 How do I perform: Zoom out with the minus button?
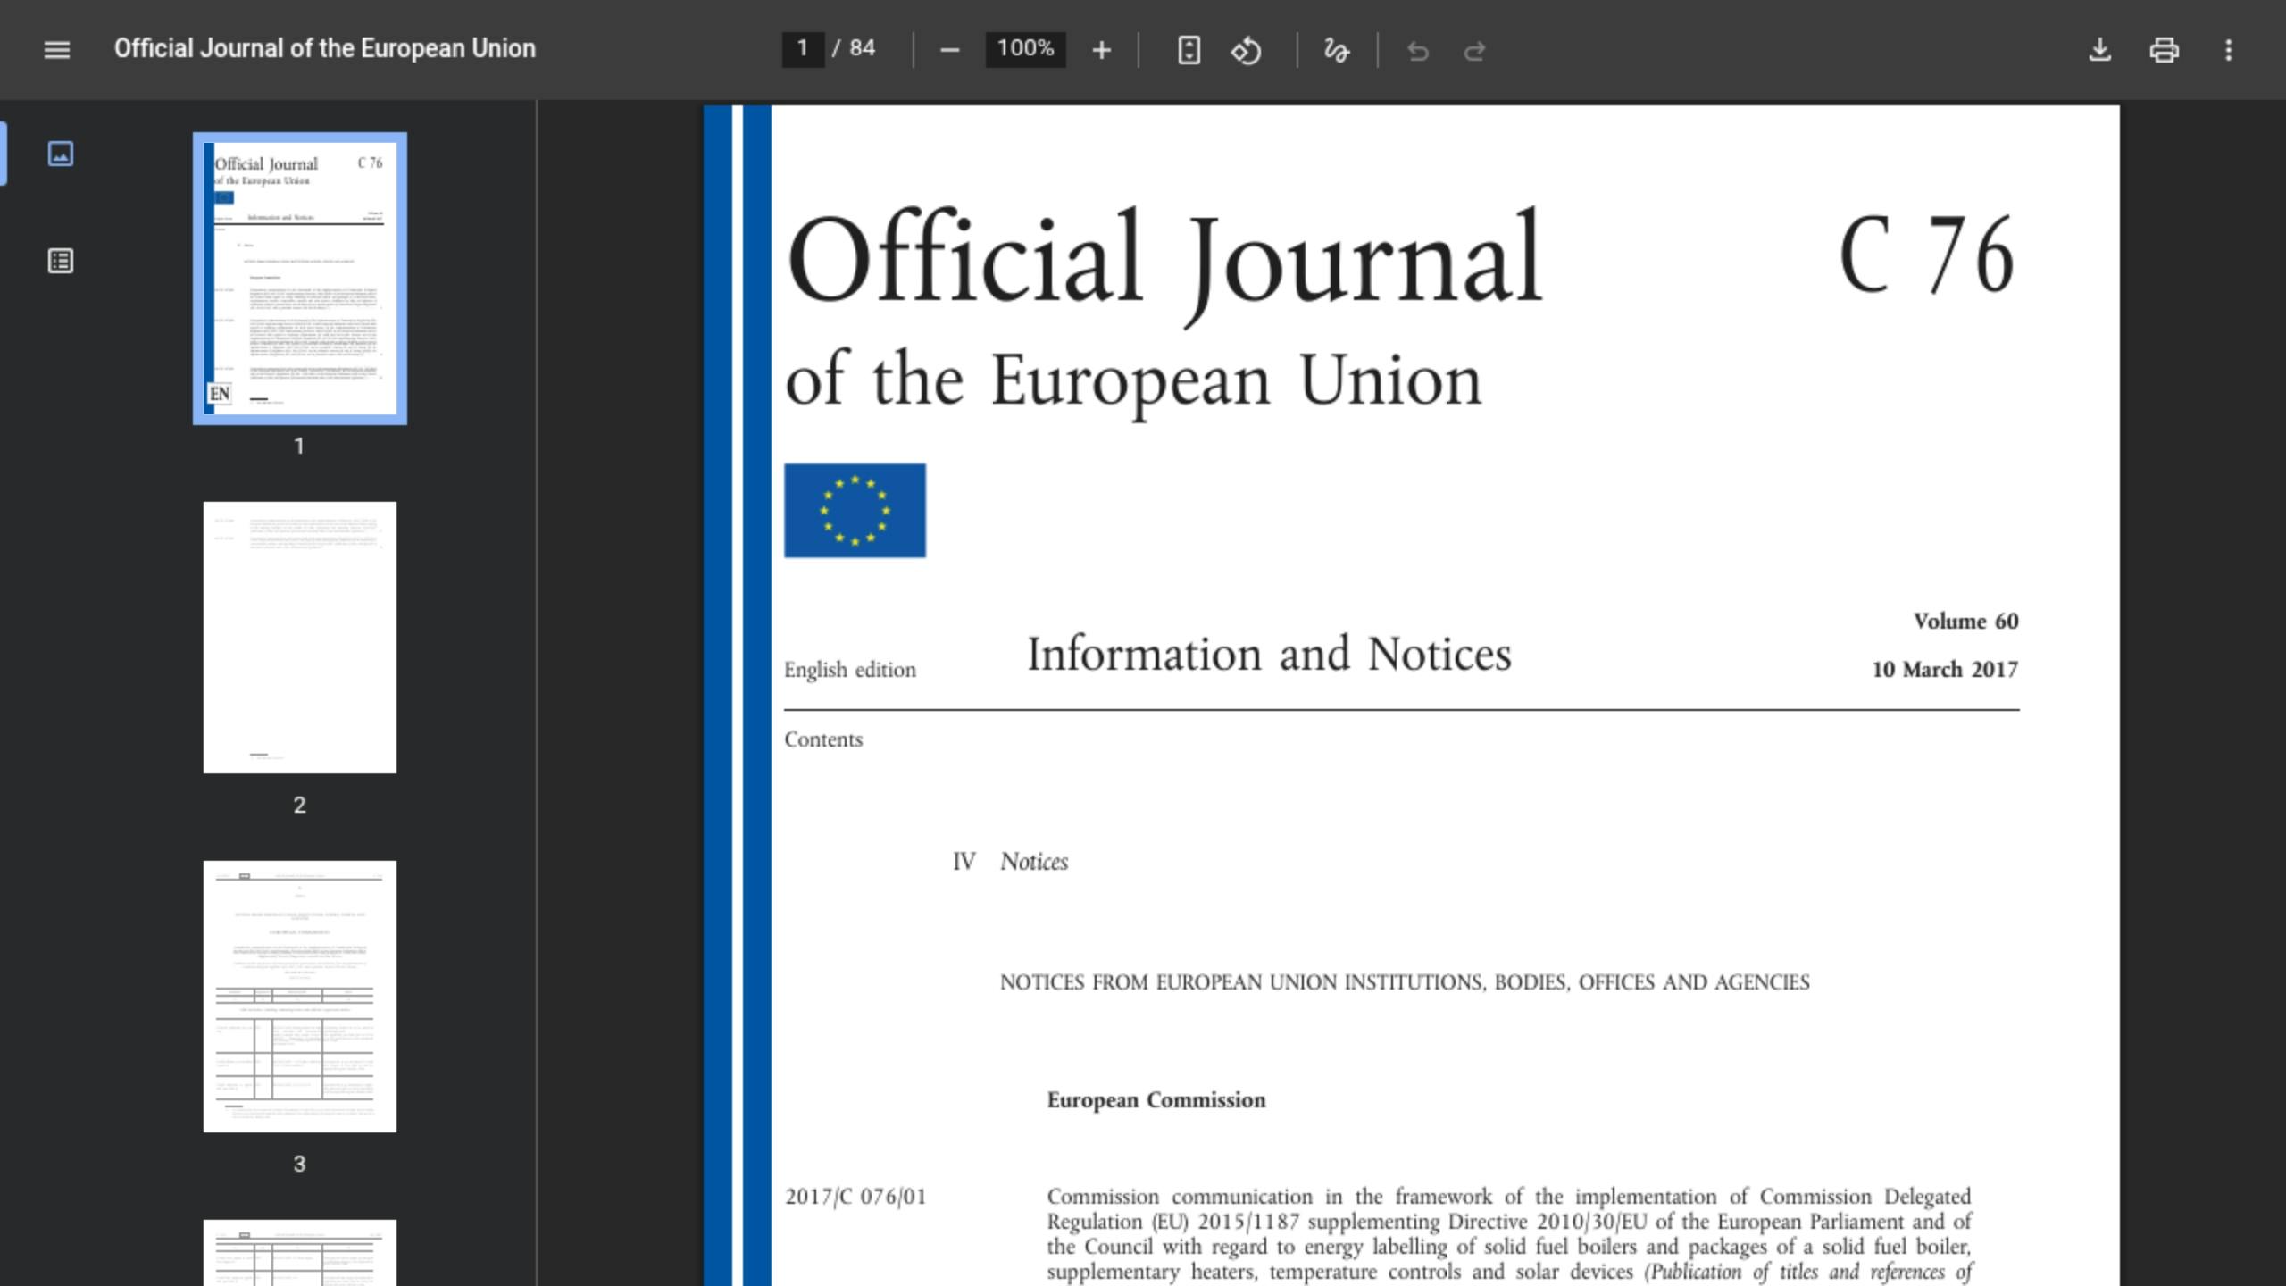[x=949, y=51]
